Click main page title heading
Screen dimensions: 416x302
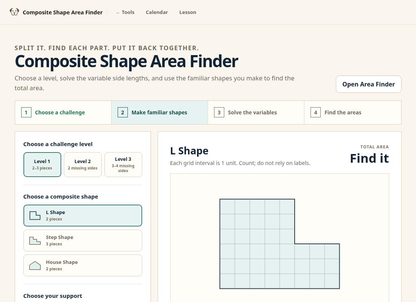127,61
